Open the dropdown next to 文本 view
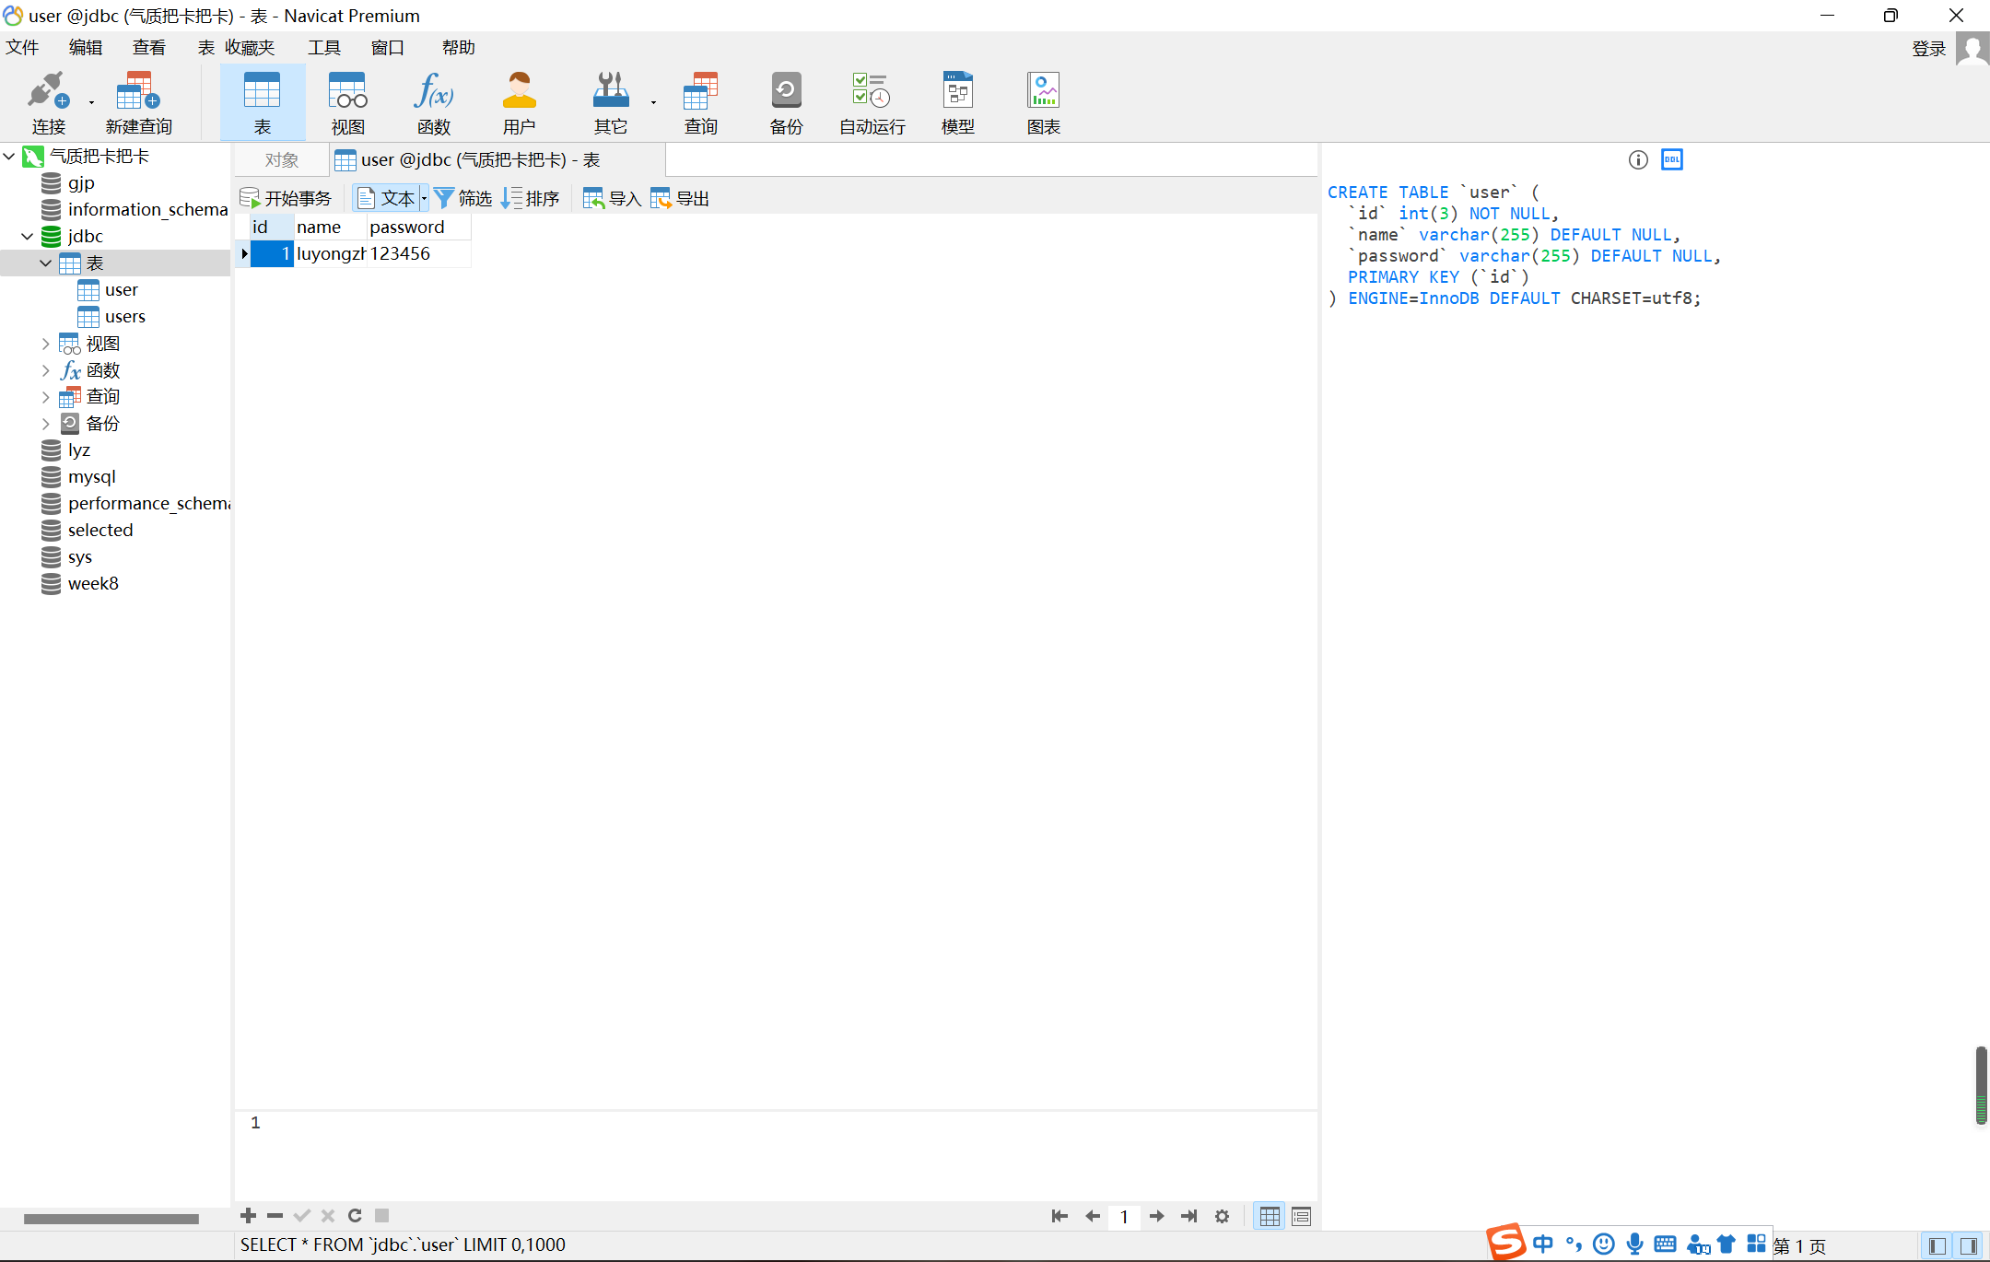Image resolution: width=1990 pixels, height=1262 pixels. pyautogui.click(x=424, y=197)
